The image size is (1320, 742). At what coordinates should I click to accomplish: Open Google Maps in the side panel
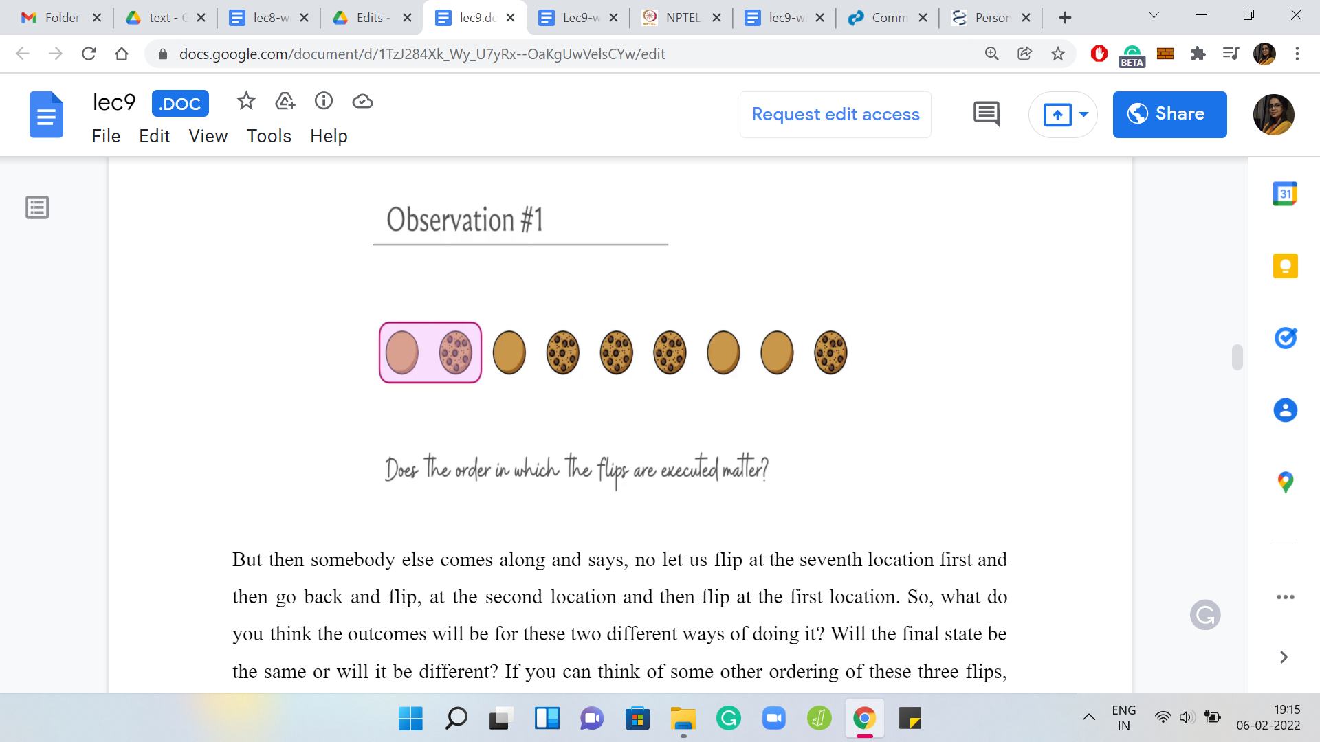click(1285, 482)
